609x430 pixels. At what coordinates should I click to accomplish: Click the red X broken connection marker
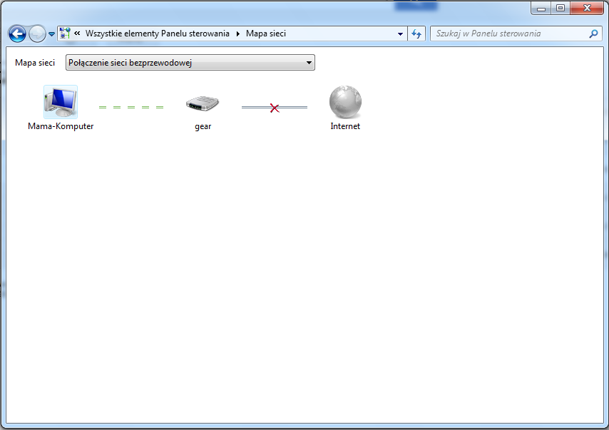(275, 108)
